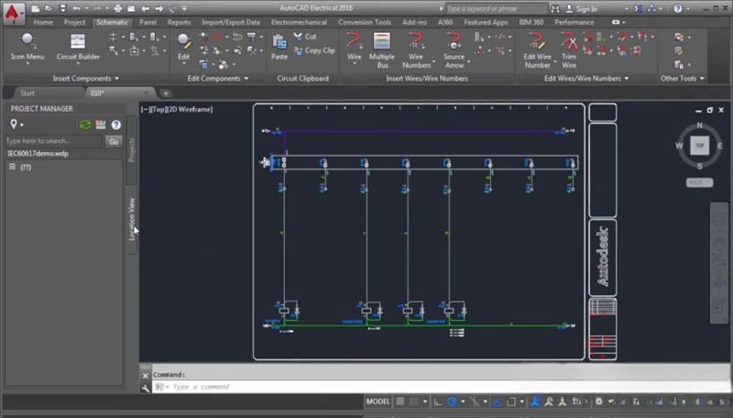Screen dimensions: 733x418
Task: Click the search binoculars icon
Action: [x=555, y=9]
